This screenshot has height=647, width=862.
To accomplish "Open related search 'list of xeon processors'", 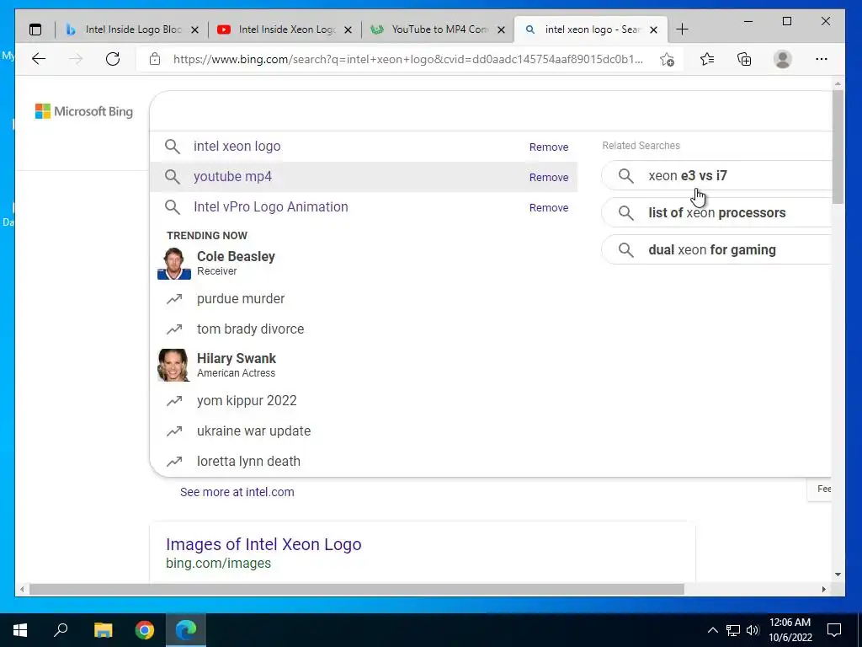I will (x=716, y=212).
